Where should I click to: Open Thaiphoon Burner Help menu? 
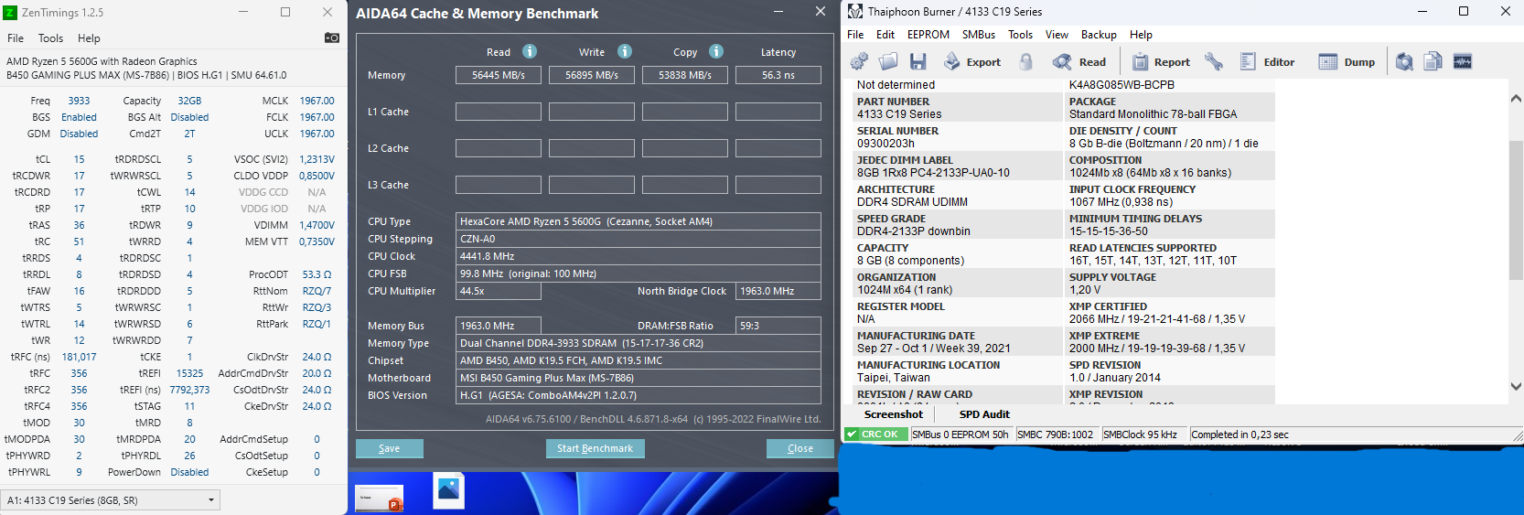click(x=1141, y=35)
